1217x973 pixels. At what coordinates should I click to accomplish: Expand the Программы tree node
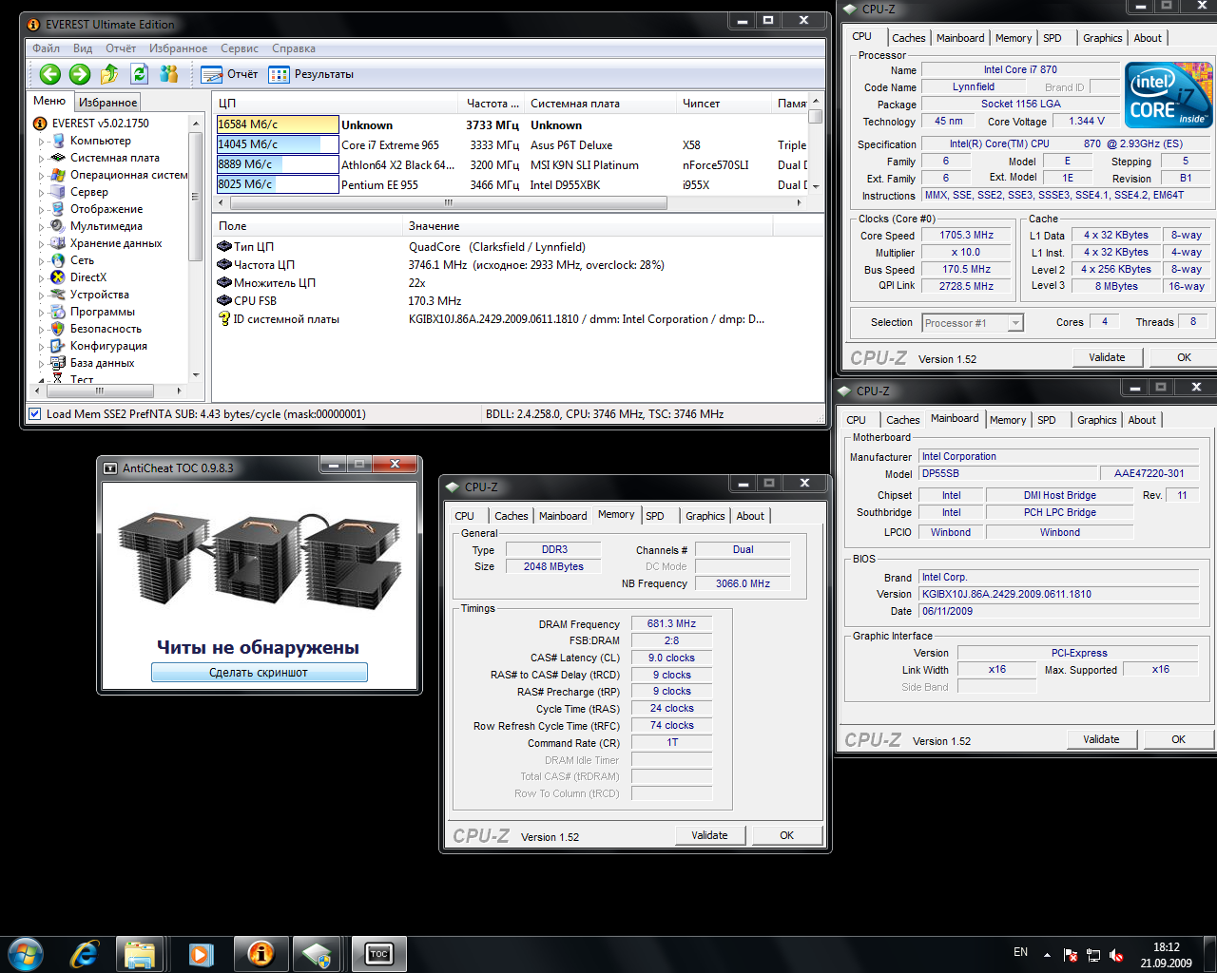coord(41,312)
